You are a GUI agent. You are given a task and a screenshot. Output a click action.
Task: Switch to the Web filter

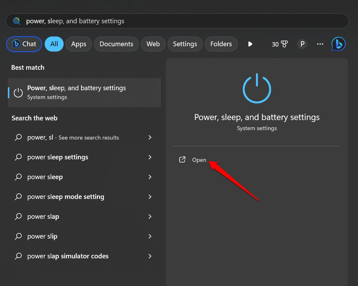[153, 44]
